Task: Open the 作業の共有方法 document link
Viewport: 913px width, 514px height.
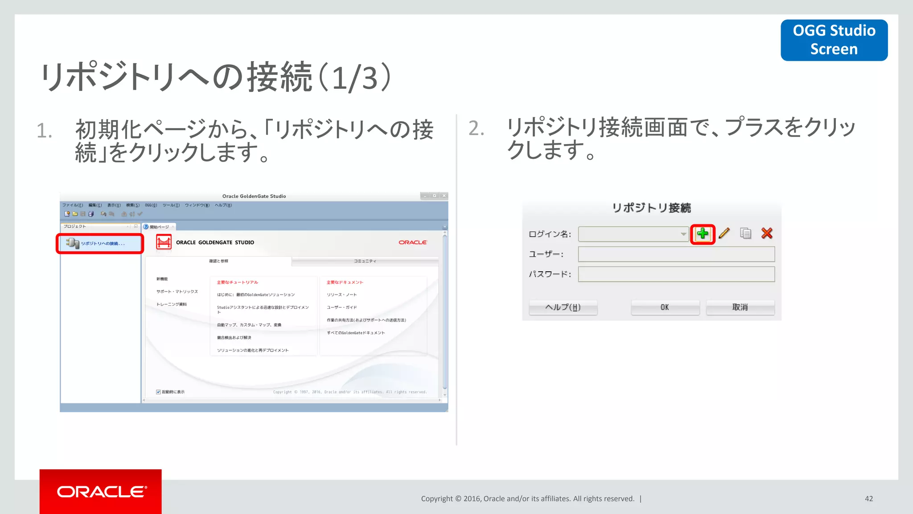Action: (366, 320)
